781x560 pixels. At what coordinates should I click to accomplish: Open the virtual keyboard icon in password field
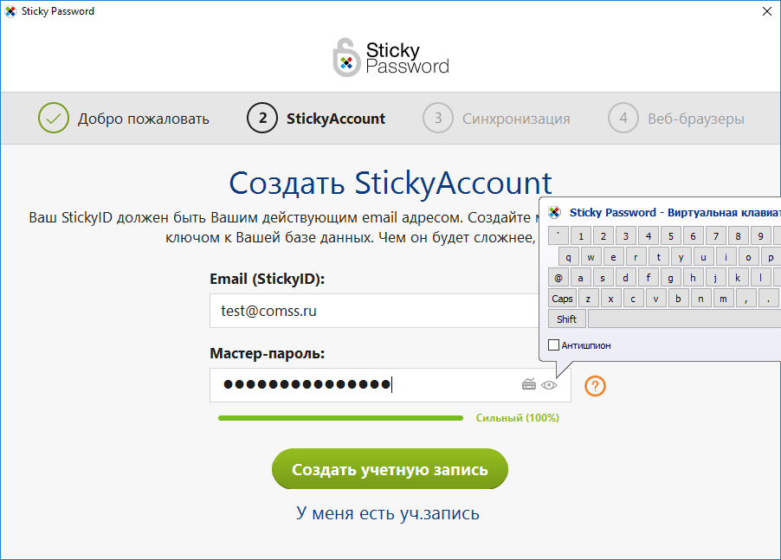click(529, 385)
